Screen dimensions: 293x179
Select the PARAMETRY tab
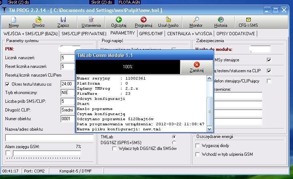[122, 33]
